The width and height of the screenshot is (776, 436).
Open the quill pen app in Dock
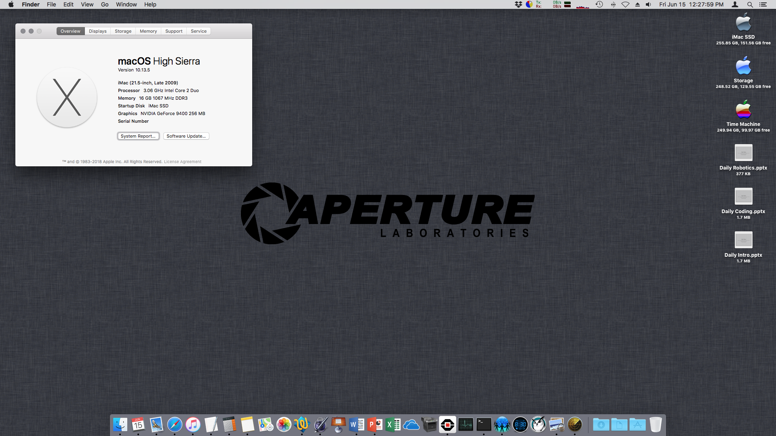point(320,425)
